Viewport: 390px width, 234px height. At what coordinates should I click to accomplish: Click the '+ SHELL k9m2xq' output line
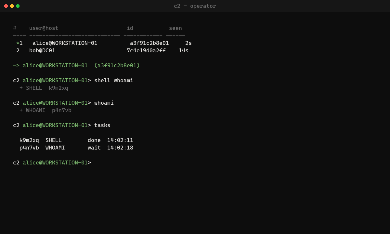tap(44, 88)
